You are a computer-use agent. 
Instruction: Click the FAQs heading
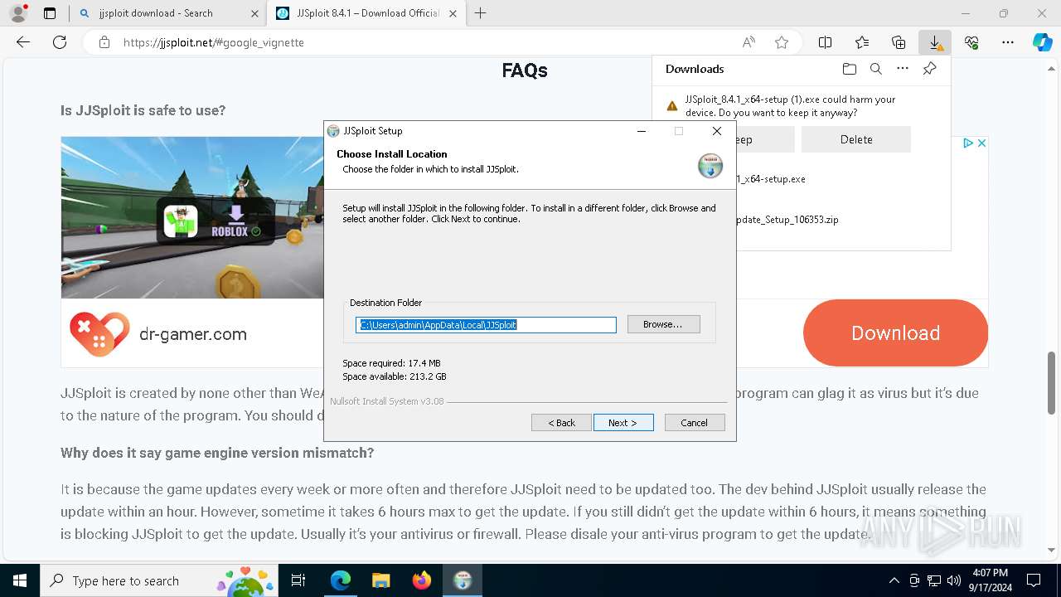[525, 70]
